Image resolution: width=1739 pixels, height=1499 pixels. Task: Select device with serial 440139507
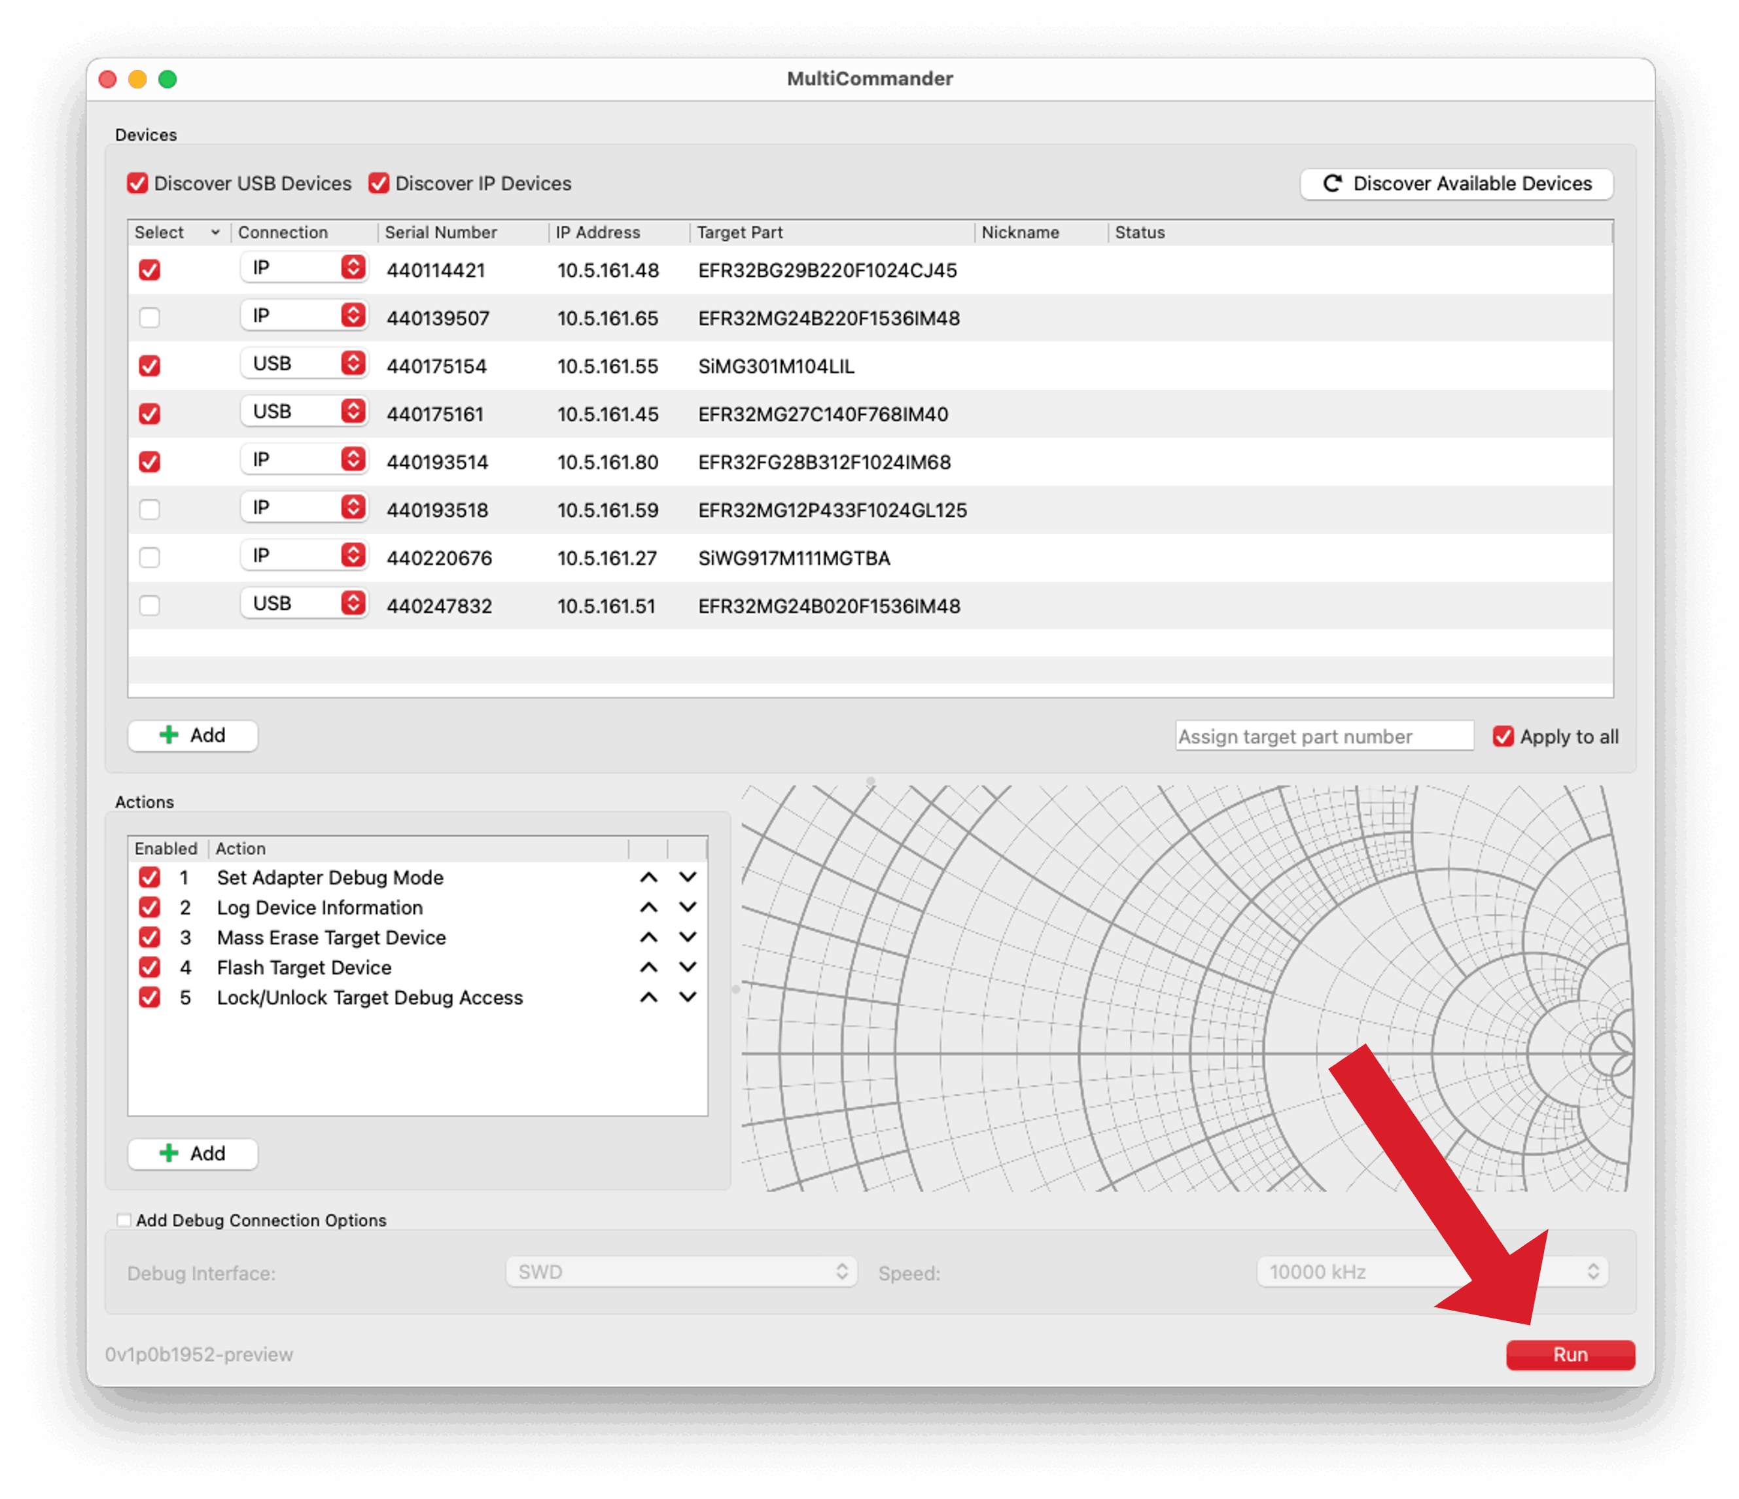pos(149,318)
